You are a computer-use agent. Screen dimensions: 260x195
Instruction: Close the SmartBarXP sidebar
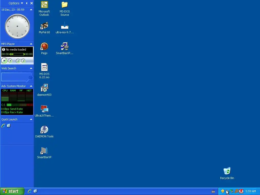coord(31,3)
